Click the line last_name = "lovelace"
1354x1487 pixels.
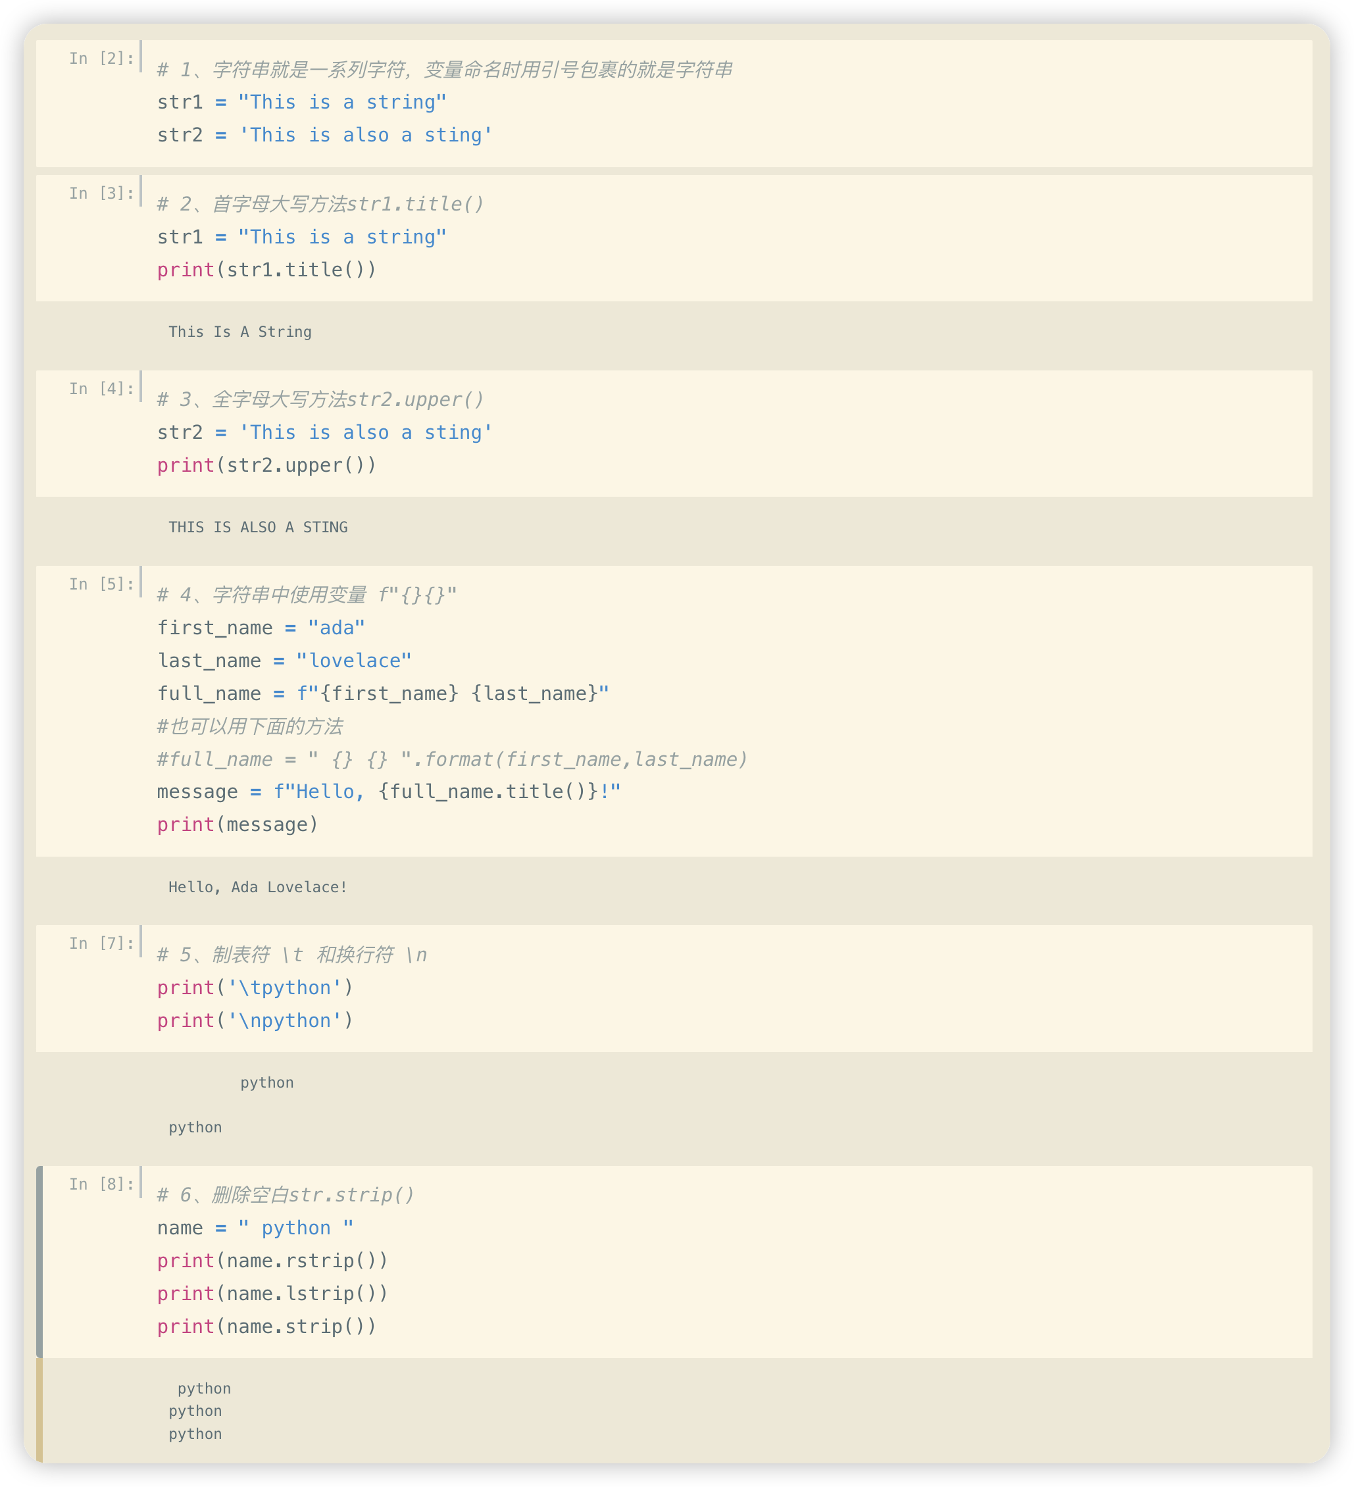click(284, 661)
